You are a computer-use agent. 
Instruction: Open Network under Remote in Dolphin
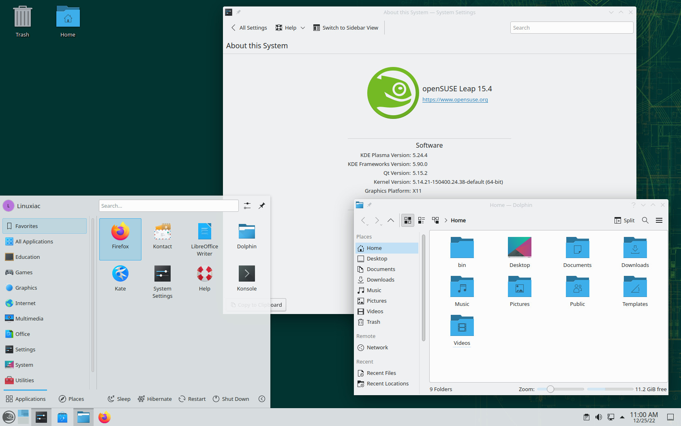387,347
